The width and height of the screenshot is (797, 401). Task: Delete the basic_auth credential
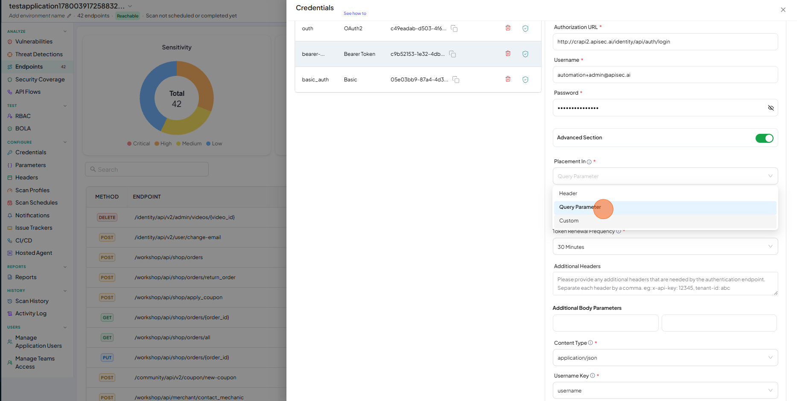(x=508, y=79)
